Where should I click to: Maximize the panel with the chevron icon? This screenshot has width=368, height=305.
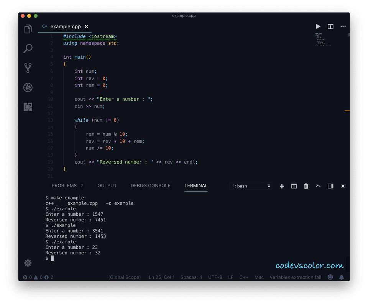(x=318, y=186)
